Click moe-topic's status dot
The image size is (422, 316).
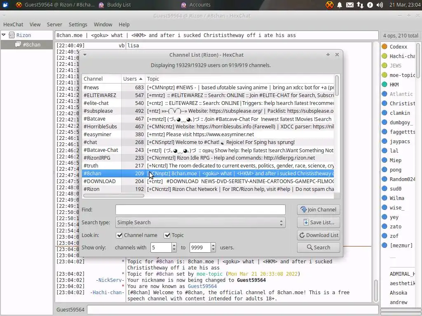pos(384,75)
